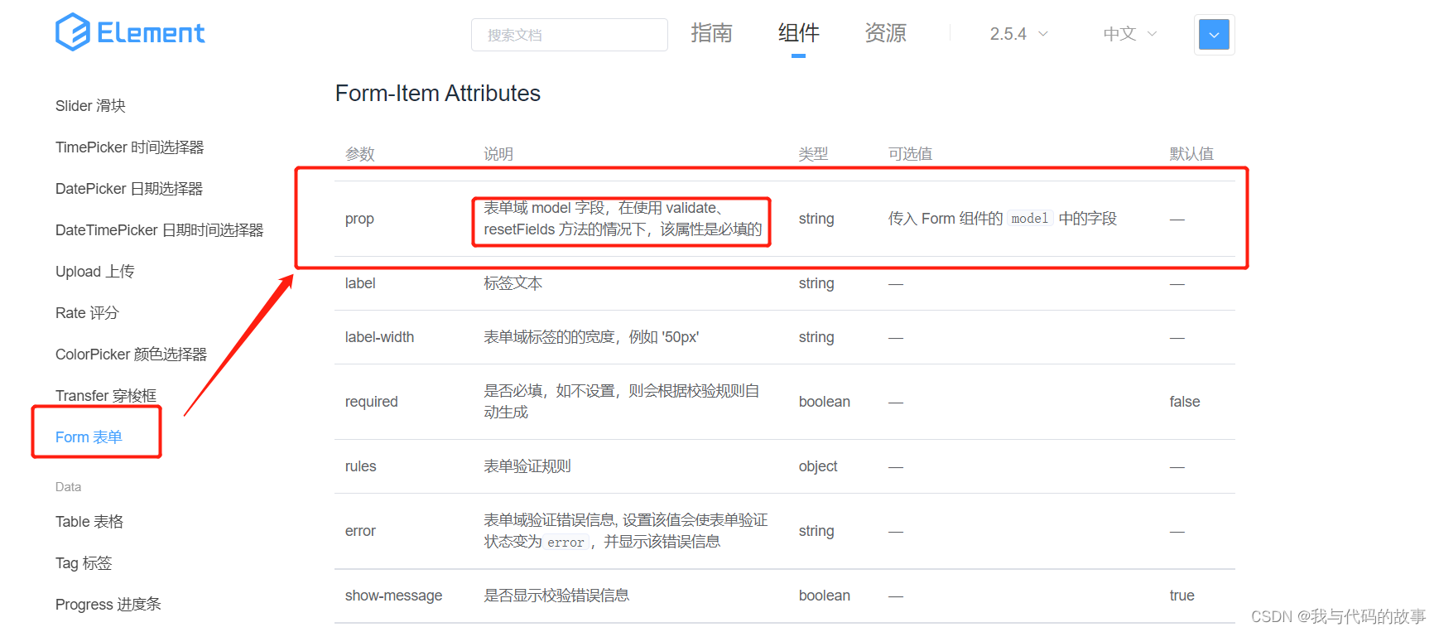Image resolution: width=1439 pixels, height=632 pixels.
Task: Click the 默认值 column header
Action: pos(1191,154)
